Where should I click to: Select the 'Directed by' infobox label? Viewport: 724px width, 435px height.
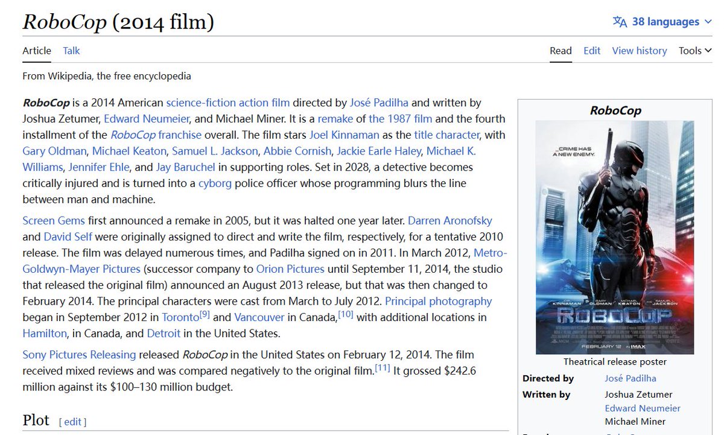[548, 378]
